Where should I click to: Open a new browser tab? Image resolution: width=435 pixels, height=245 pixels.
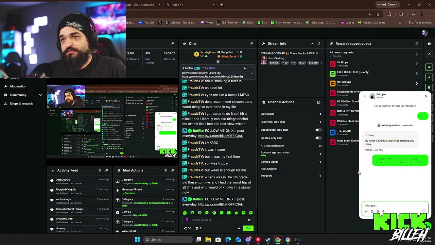tap(222, 5)
